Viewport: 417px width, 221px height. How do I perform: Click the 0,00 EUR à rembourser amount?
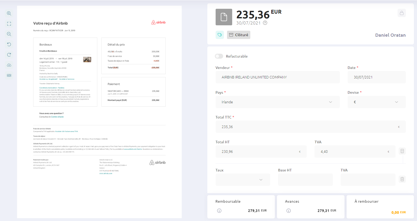[399, 212]
